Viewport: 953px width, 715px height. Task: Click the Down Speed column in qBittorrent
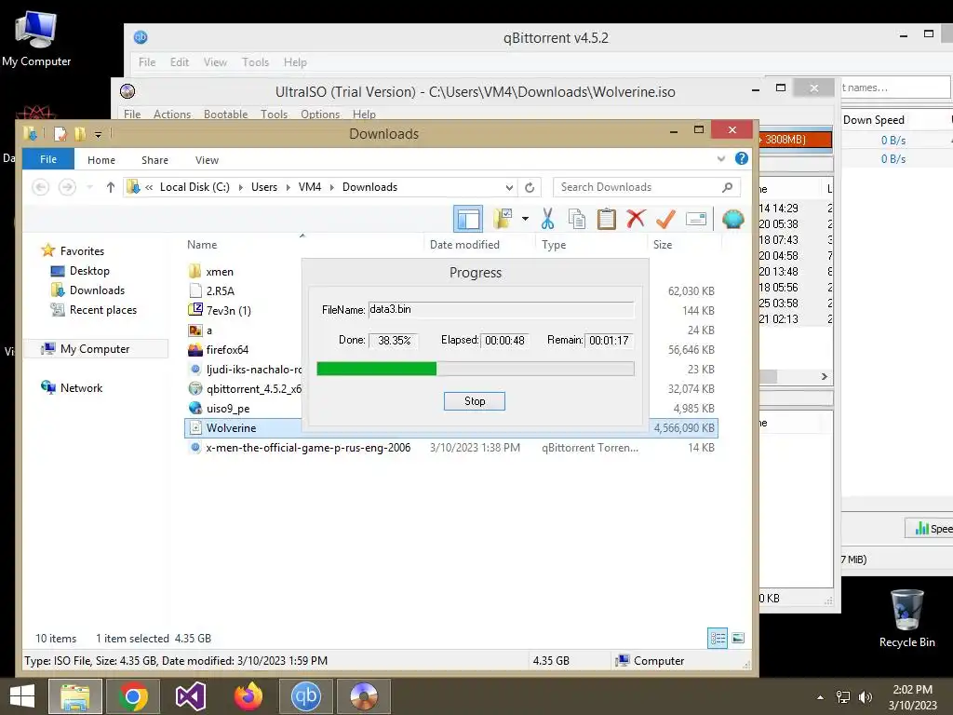click(x=873, y=120)
